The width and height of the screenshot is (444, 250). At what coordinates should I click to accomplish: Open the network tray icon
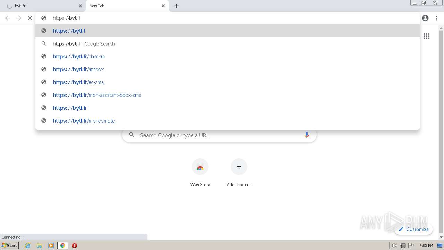click(x=403, y=245)
